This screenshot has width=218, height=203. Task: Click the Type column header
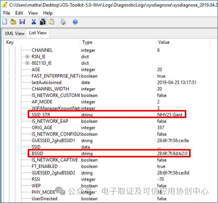[x=118, y=42]
